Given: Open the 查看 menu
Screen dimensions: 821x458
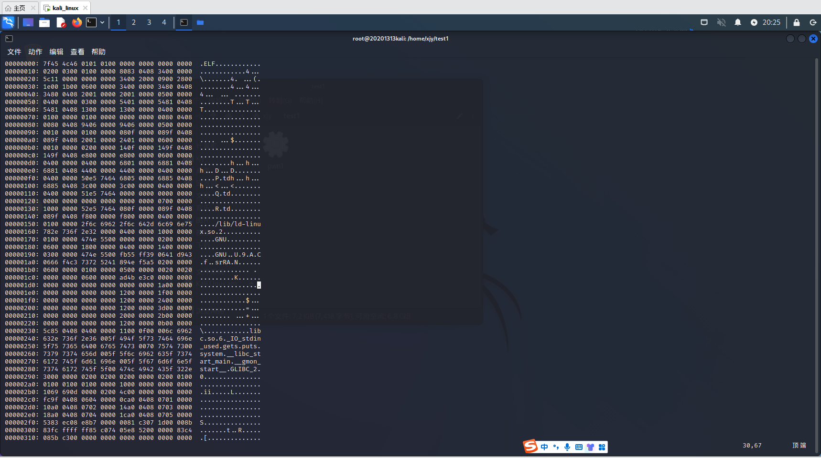Looking at the screenshot, I should pyautogui.click(x=77, y=52).
